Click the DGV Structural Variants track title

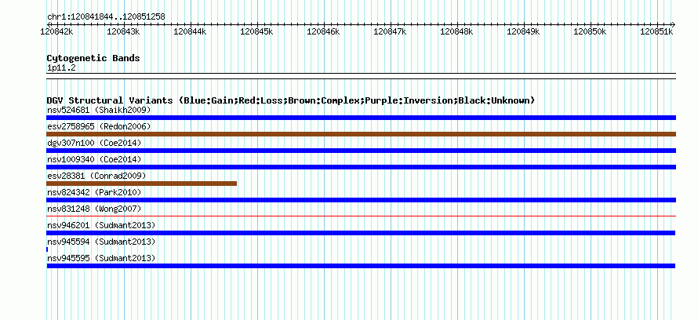[291, 100]
